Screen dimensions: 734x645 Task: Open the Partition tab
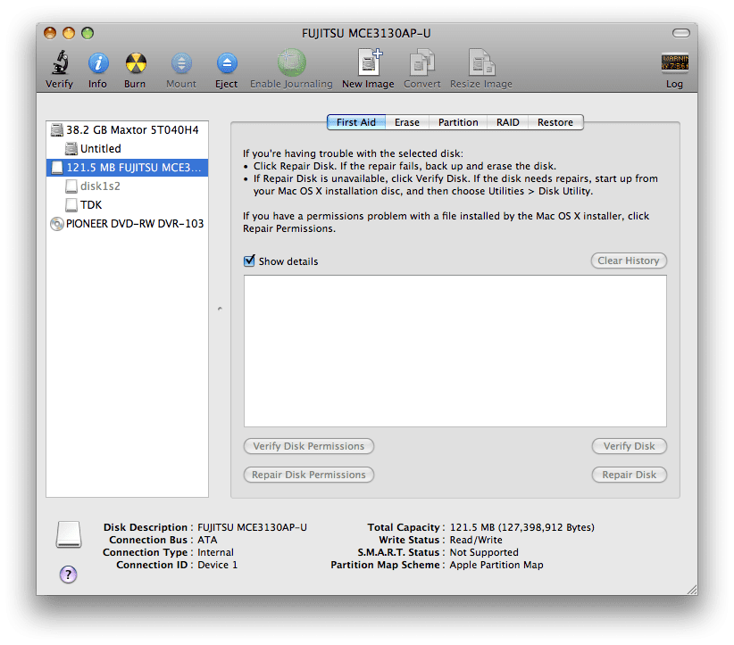pyautogui.click(x=458, y=122)
